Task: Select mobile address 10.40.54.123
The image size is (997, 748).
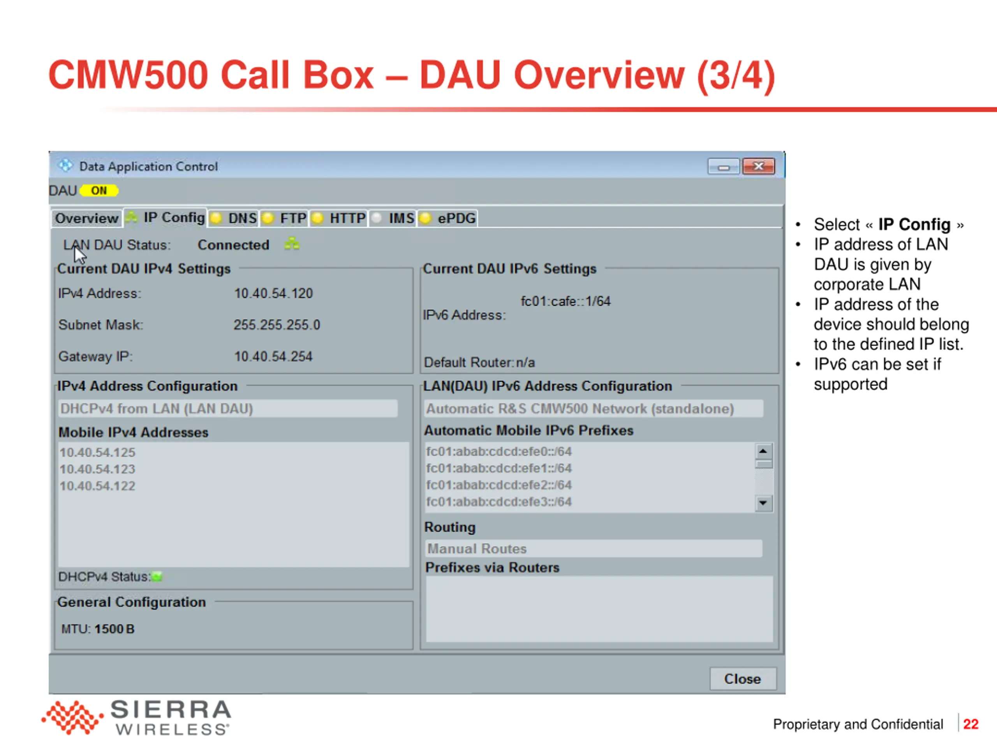Action: coord(97,469)
